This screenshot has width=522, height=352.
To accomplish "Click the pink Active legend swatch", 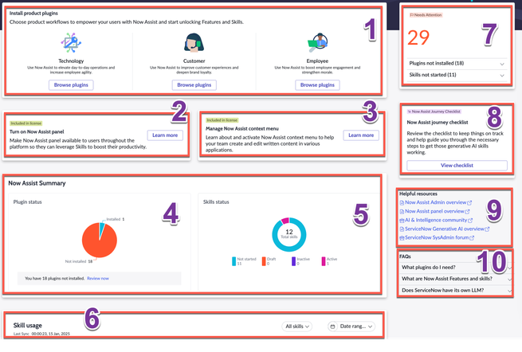I will click(x=324, y=261).
